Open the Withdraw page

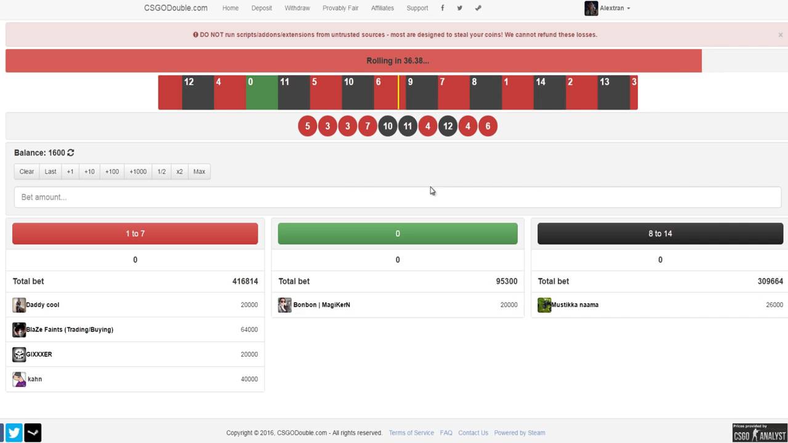(297, 8)
